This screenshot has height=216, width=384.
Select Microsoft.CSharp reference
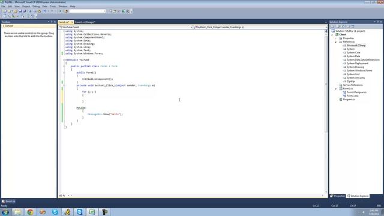click(356, 46)
